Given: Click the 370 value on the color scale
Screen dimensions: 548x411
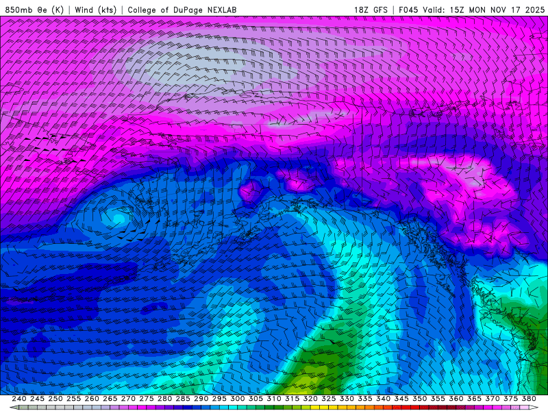Looking at the screenshot, I should click(x=493, y=399).
